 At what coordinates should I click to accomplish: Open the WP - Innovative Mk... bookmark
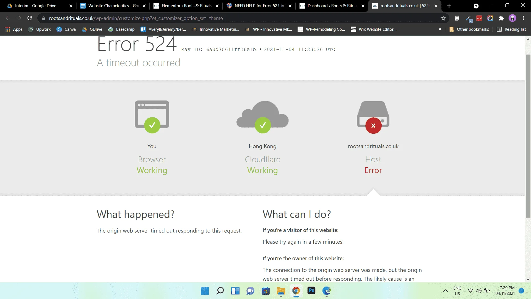click(x=269, y=29)
